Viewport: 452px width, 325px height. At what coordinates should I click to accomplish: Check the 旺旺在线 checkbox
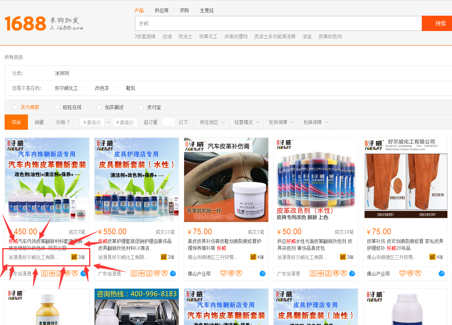click(x=57, y=107)
